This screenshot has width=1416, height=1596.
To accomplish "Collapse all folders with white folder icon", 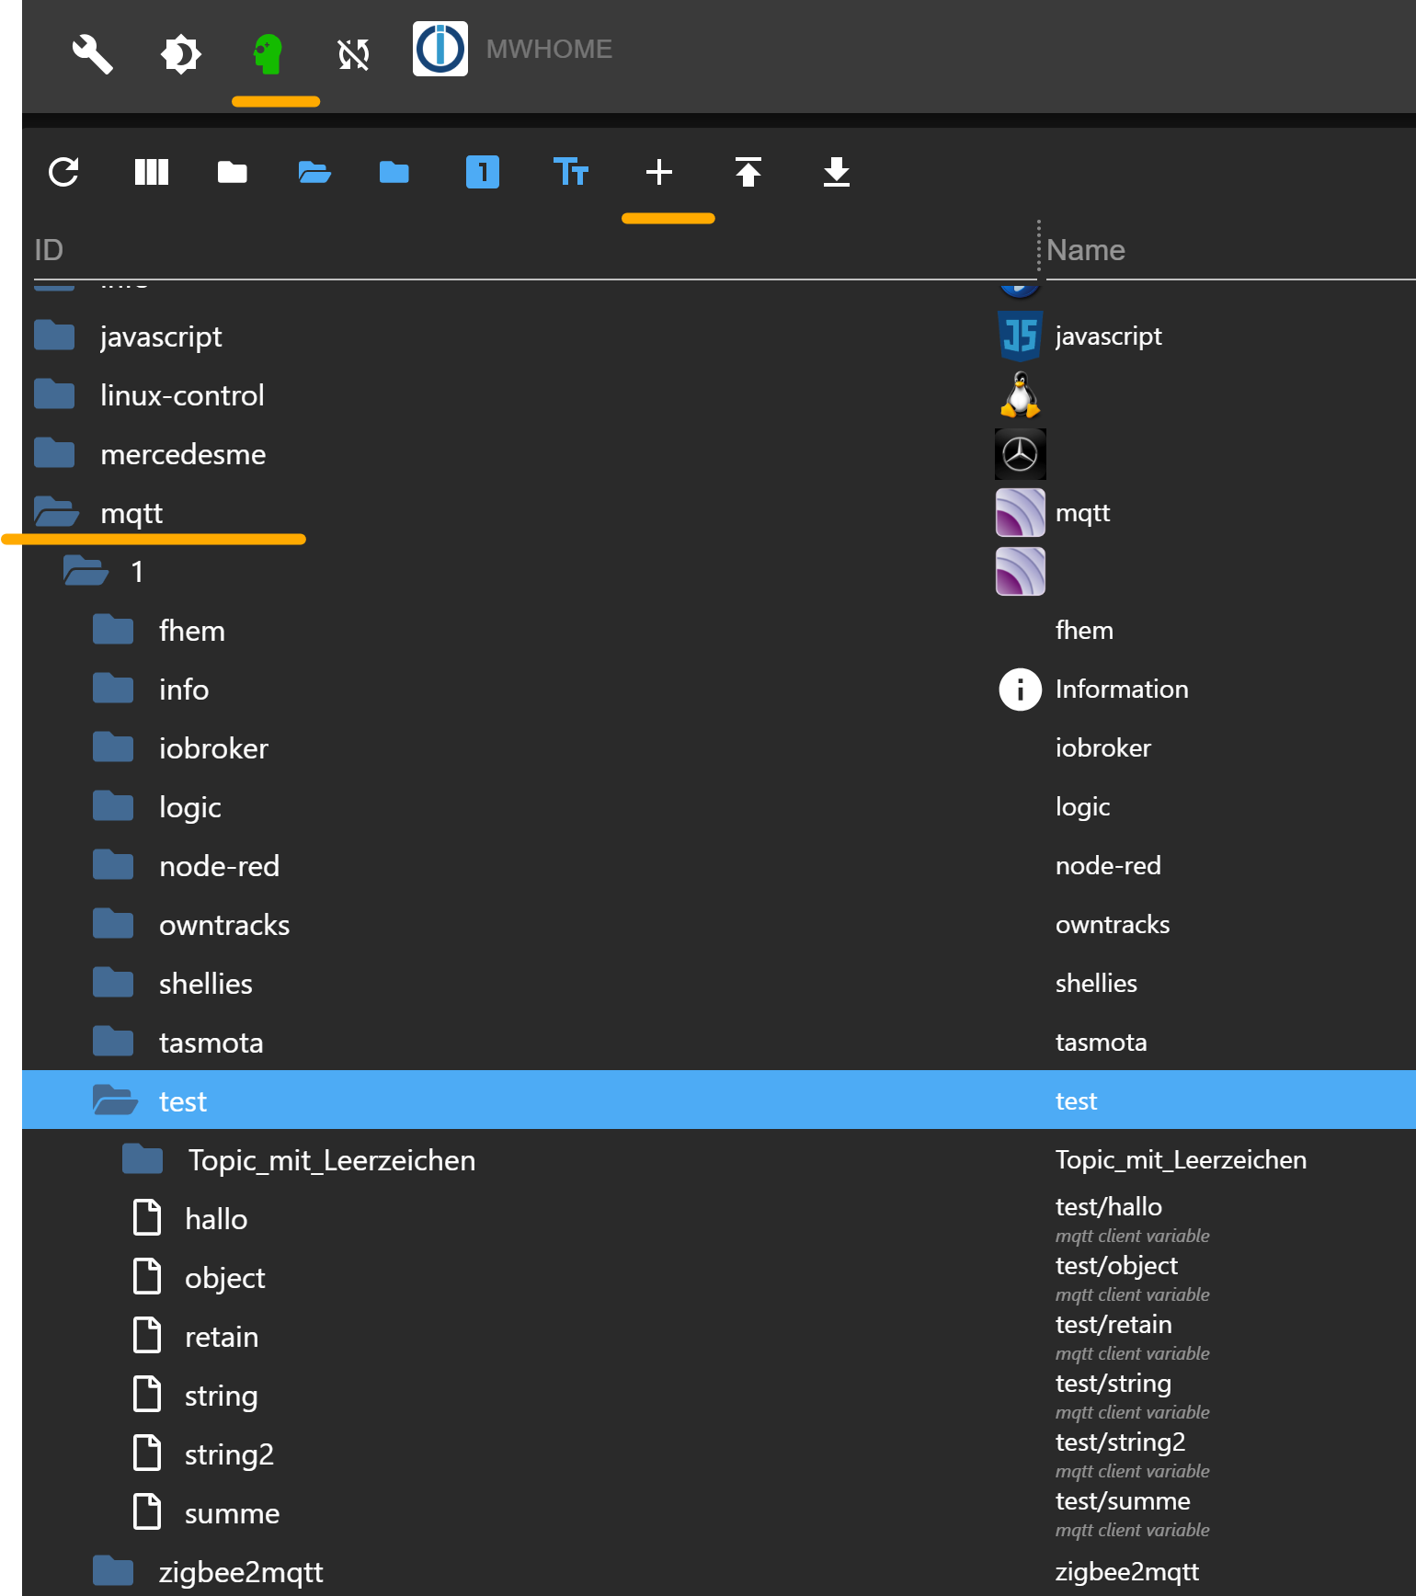I will click(232, 172).
